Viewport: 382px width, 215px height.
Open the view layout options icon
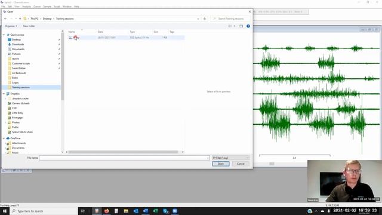point(230,26)
